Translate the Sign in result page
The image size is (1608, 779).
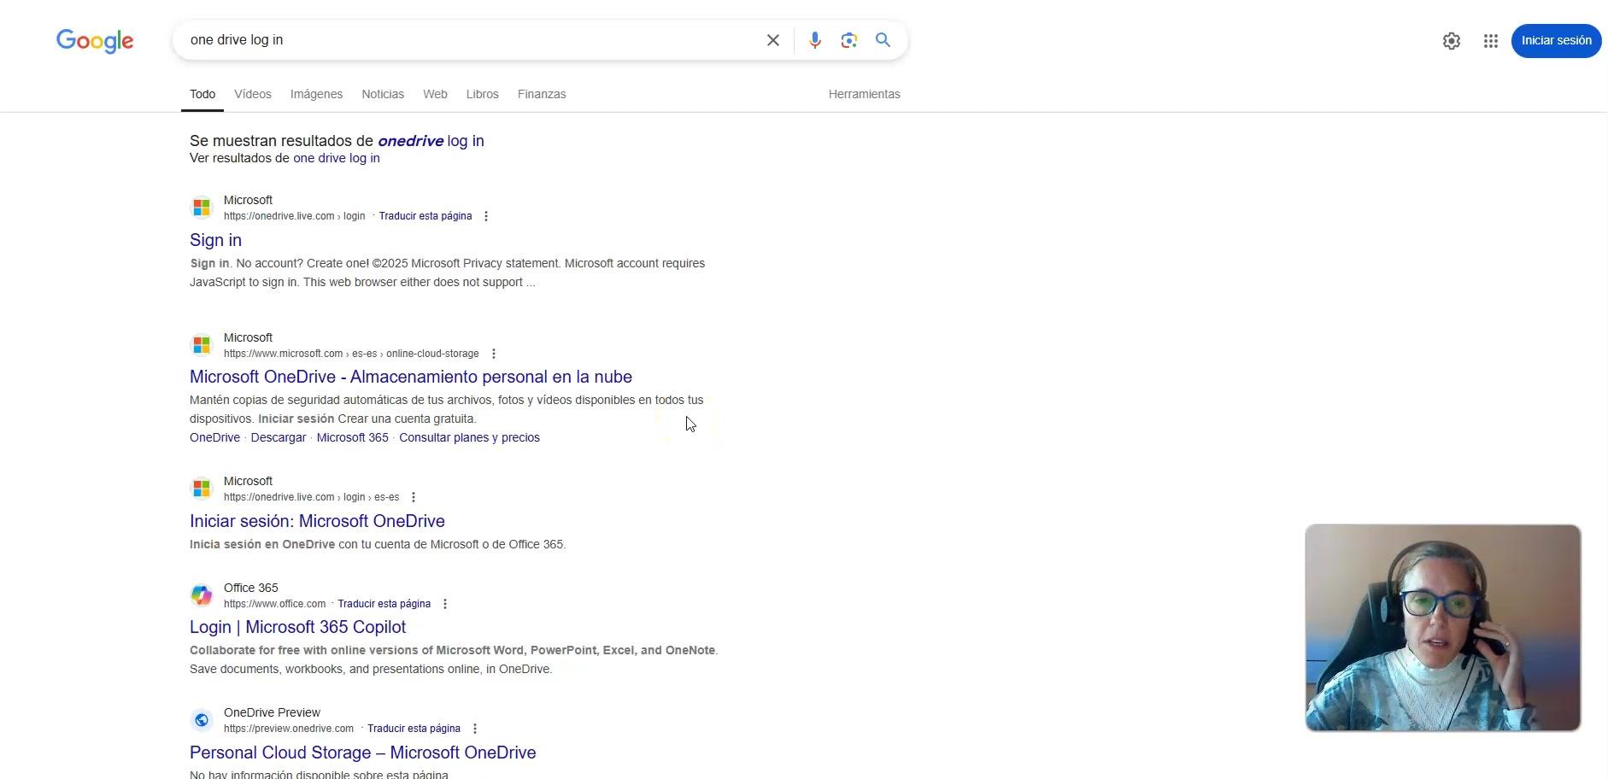click(x=425, y=216)
